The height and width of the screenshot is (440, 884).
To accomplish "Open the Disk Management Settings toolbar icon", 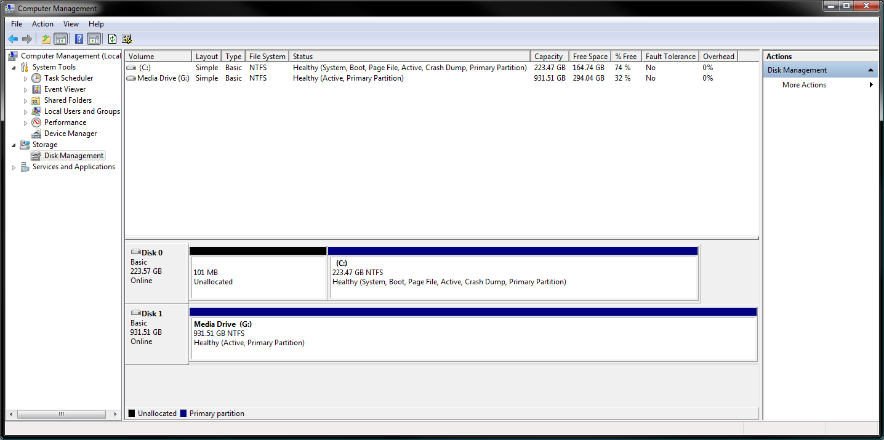I will tap(127, 39).
